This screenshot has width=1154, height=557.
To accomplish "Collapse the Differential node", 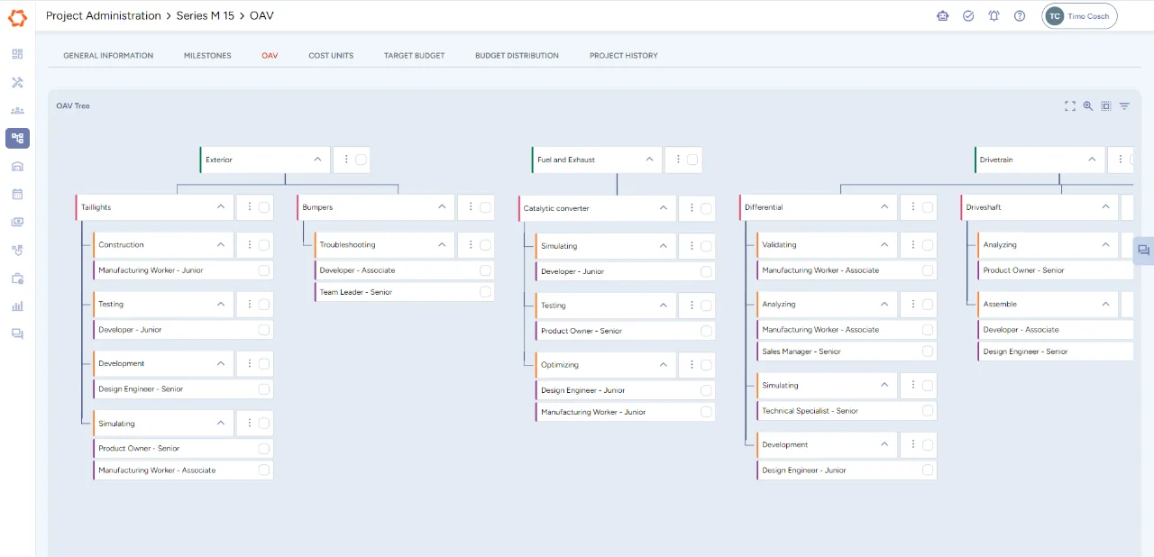I will [884, 207].
